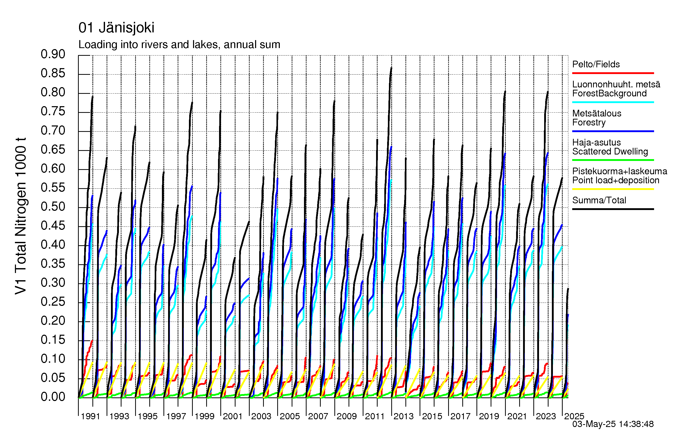Viewport: 695px width, 437px height.
Task: Click x-axis year label 2025
Action: pyautogui.click(x=574, y=416)
